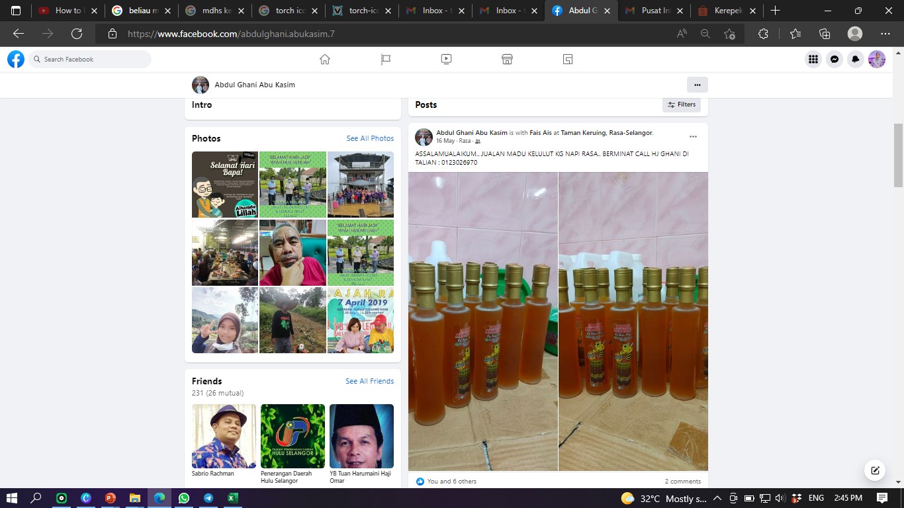Open Excel from the taskbar
Screen dimensions: 904x508
click(232, 498)
